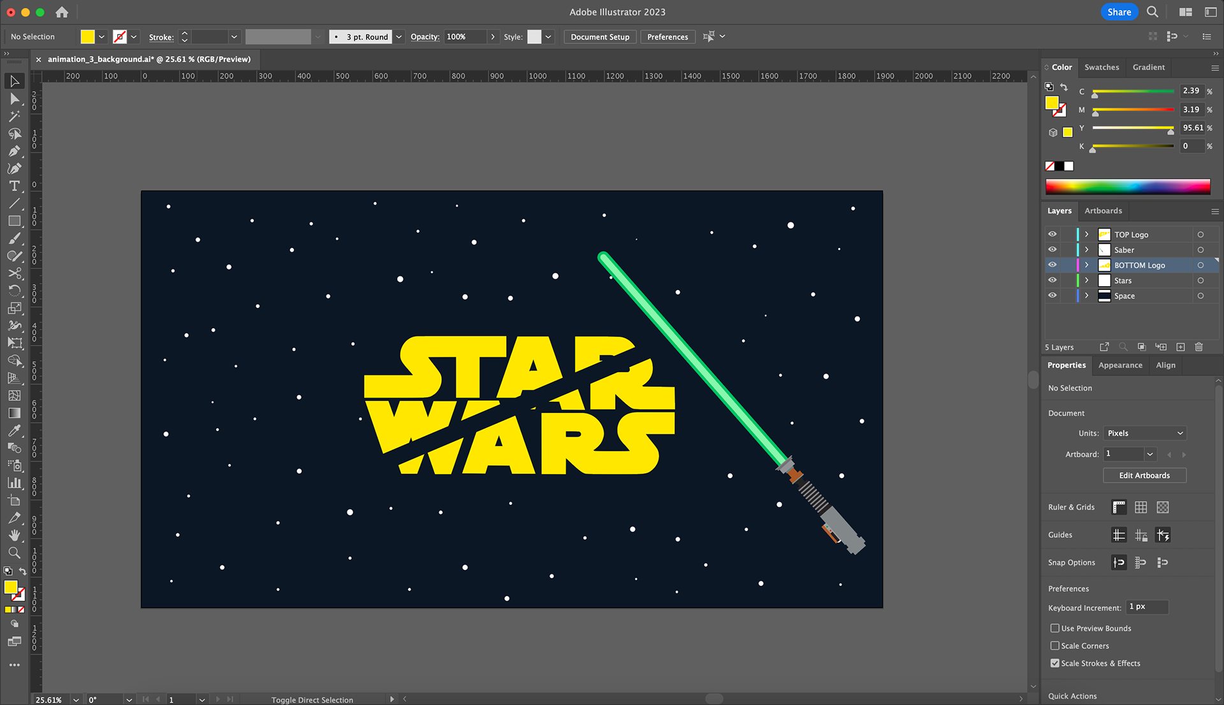Image resolution: width=1224 pixels, height=705 pixels.
Task: Open Edit Toolbar three-dots menu
Action: 14,665
